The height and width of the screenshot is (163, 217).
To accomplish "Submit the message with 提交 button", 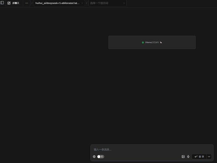I will (x=199, y=156).
